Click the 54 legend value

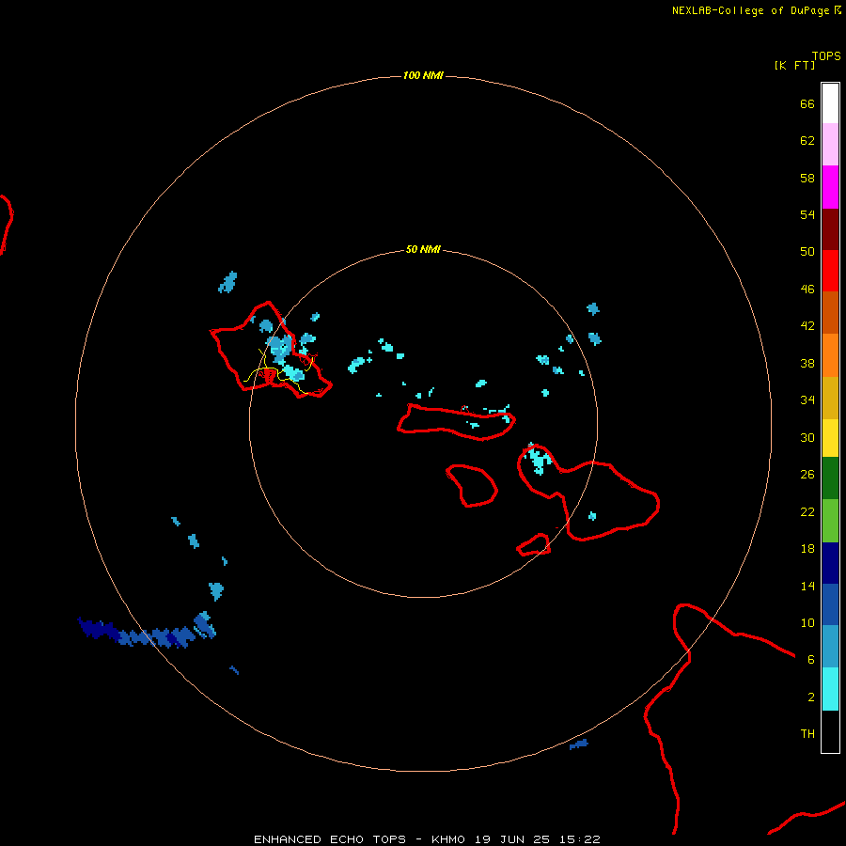(807, 214)
